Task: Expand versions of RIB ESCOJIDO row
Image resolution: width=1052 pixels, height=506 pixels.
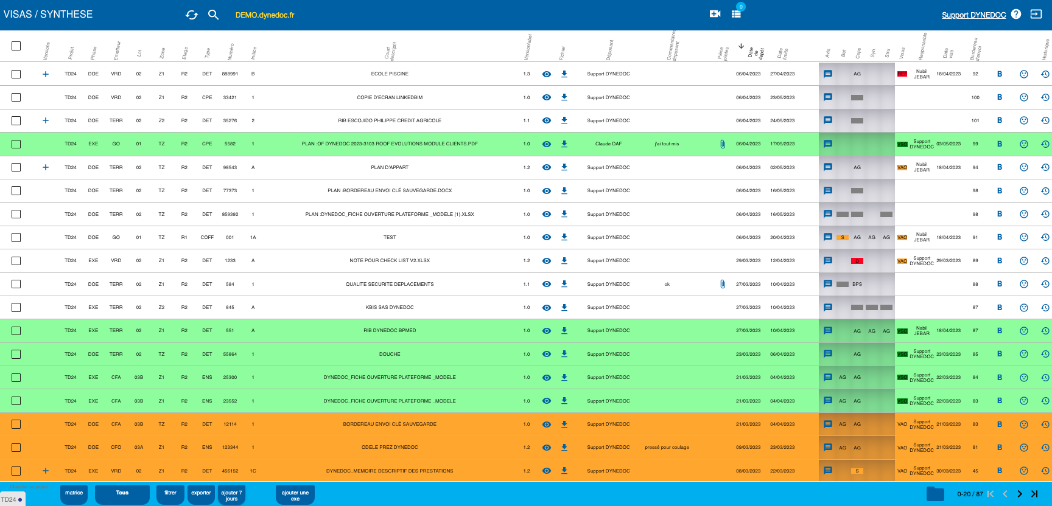Action: [46, 120]
